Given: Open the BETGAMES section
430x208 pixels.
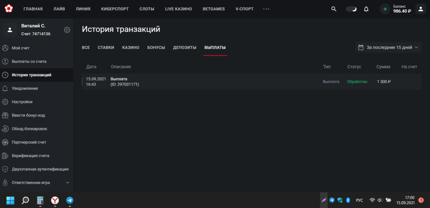Looking at the screenshot, I should tap(214, 9).
